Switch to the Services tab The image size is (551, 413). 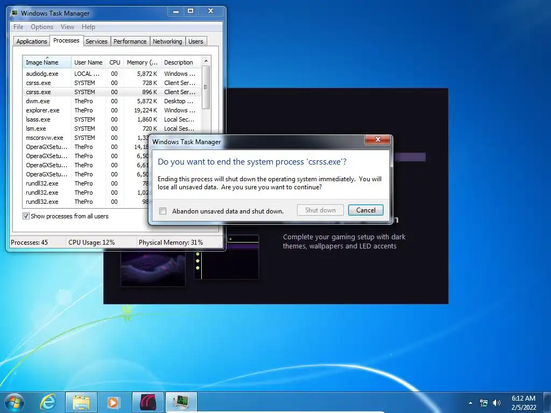tap(97, 41)
